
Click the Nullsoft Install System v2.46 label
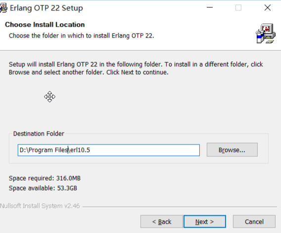pyautogui.click(x=40, y=206)
